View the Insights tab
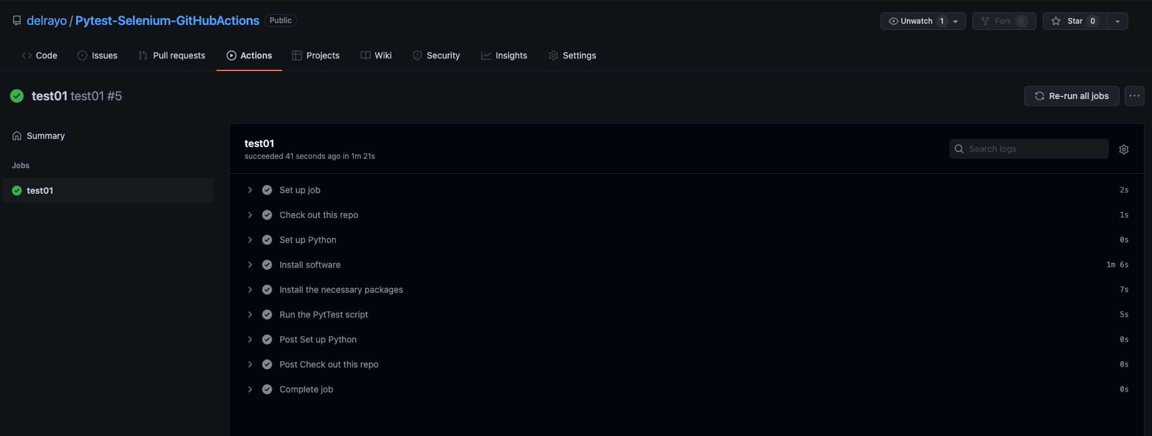The width and height of the screenshot is (1152, 436). [x=504, y=55]
